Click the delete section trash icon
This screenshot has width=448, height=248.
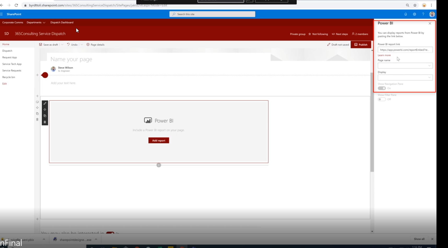[37, 119]
